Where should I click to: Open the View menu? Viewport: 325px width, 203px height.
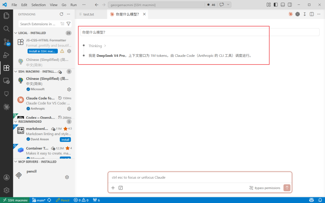54,5
